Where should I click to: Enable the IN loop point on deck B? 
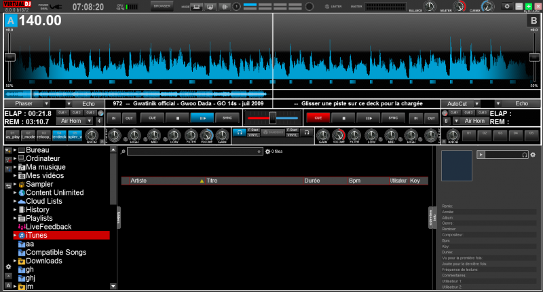point(415,117)
